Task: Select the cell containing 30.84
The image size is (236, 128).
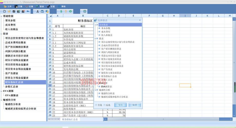Action: coord(119,112)
